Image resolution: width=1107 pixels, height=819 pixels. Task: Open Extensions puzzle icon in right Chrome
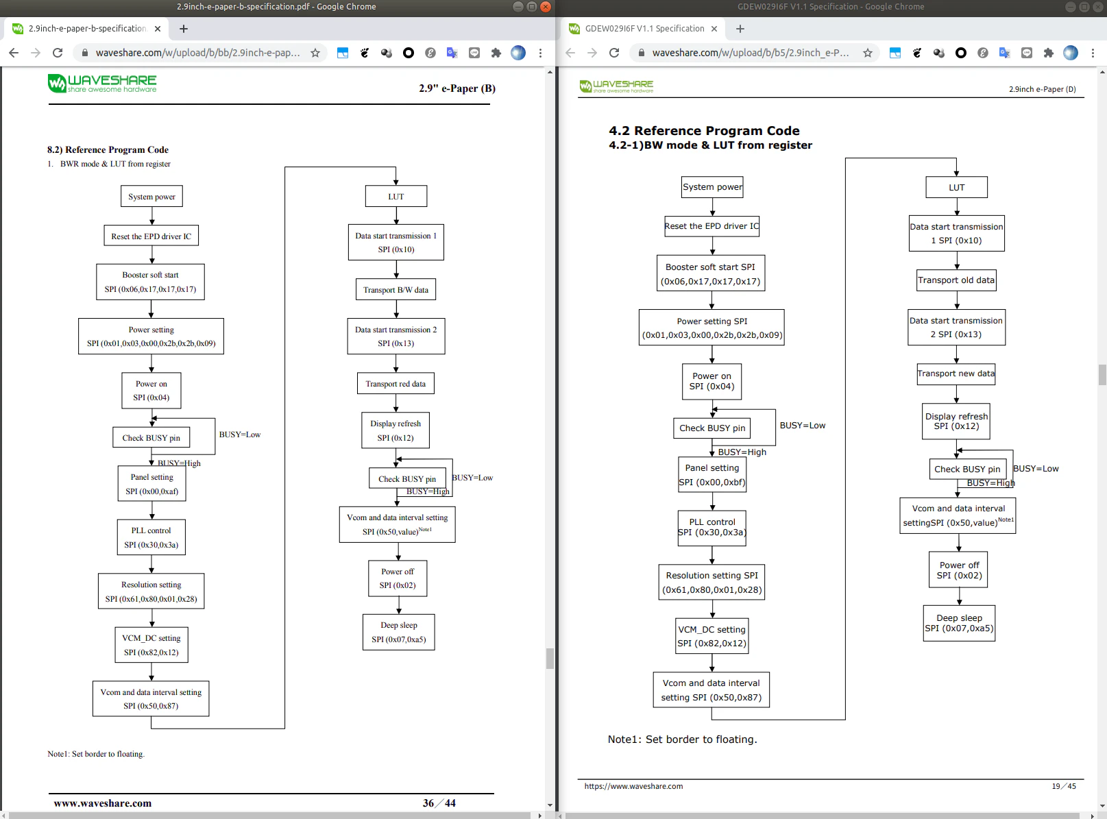tap(1049, 53)
